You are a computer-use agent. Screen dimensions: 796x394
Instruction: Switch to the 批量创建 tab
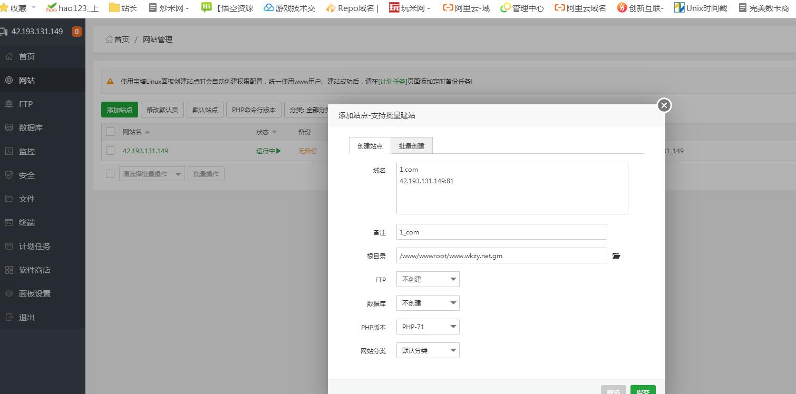(x=411, y=146)
